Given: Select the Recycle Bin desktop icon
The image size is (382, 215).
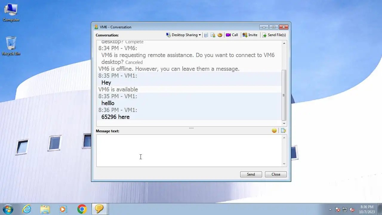Looking at the screenshot, I should click(11, 46).
